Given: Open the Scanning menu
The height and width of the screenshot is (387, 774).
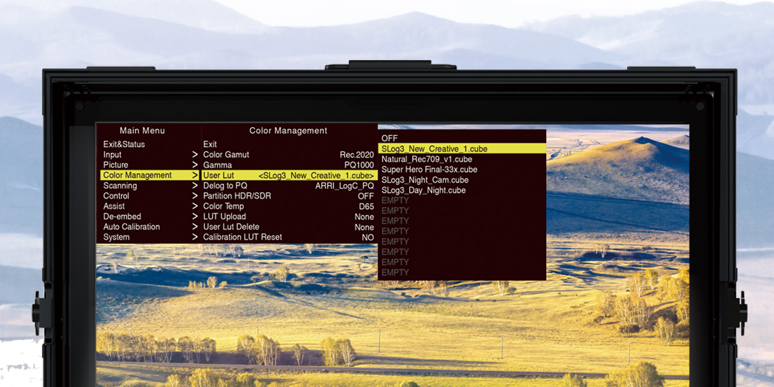Looking at the screenshot, I should pos(122,185).
